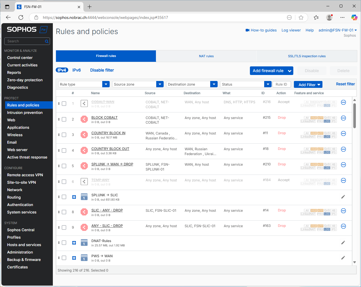The image size is (361, 287).
Task: Click the drag handle for BLOCK COBALT row
Action: coord(59,119)
